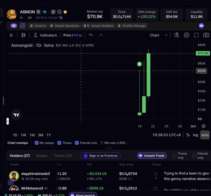
Task: Click the purple 0 counter pill
Action: pyautogui.click(x=14, y=26)
